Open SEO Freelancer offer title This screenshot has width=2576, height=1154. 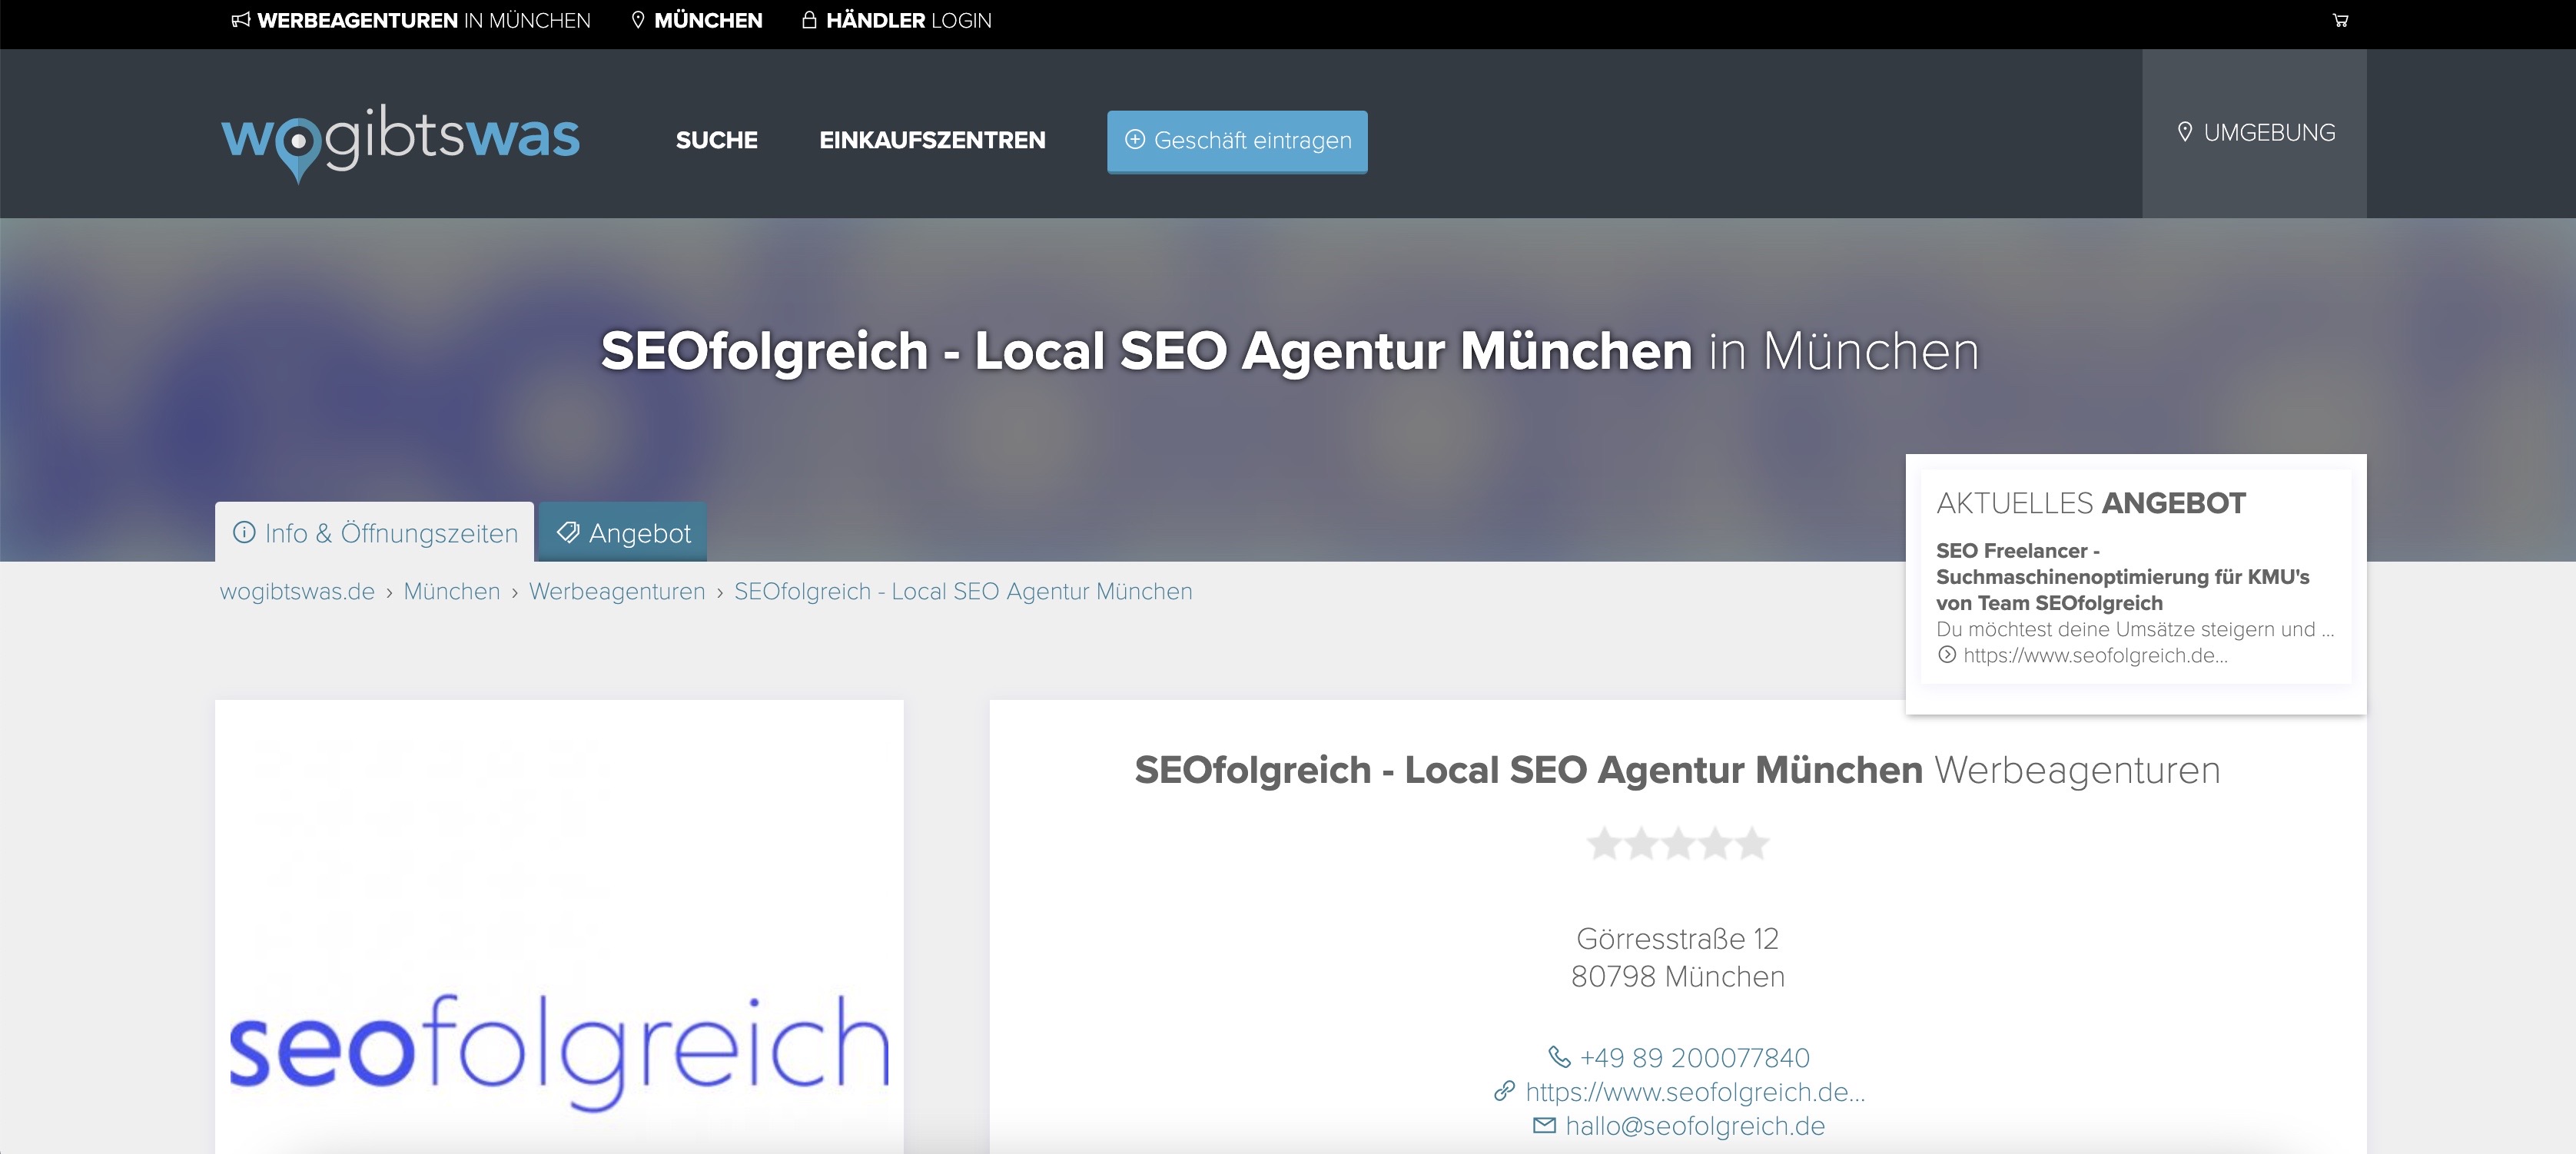[x=2123, y=577]
